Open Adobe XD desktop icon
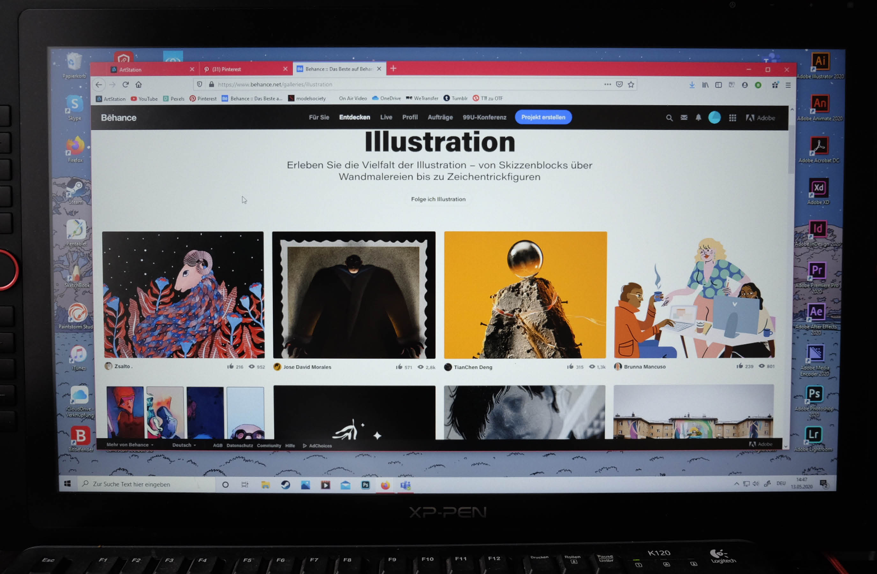877x574 pixels. (x=818, y=192)
